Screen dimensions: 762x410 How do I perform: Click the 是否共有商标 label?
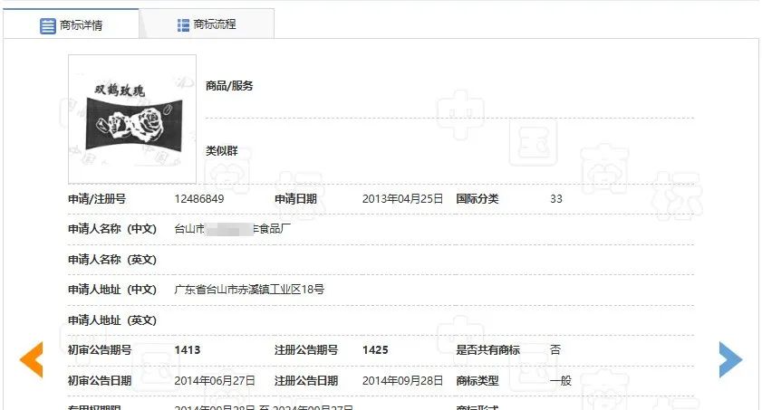tap(487, 350)
